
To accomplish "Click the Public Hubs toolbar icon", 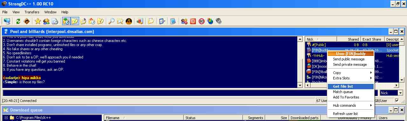I will click(x=7, y=21).
